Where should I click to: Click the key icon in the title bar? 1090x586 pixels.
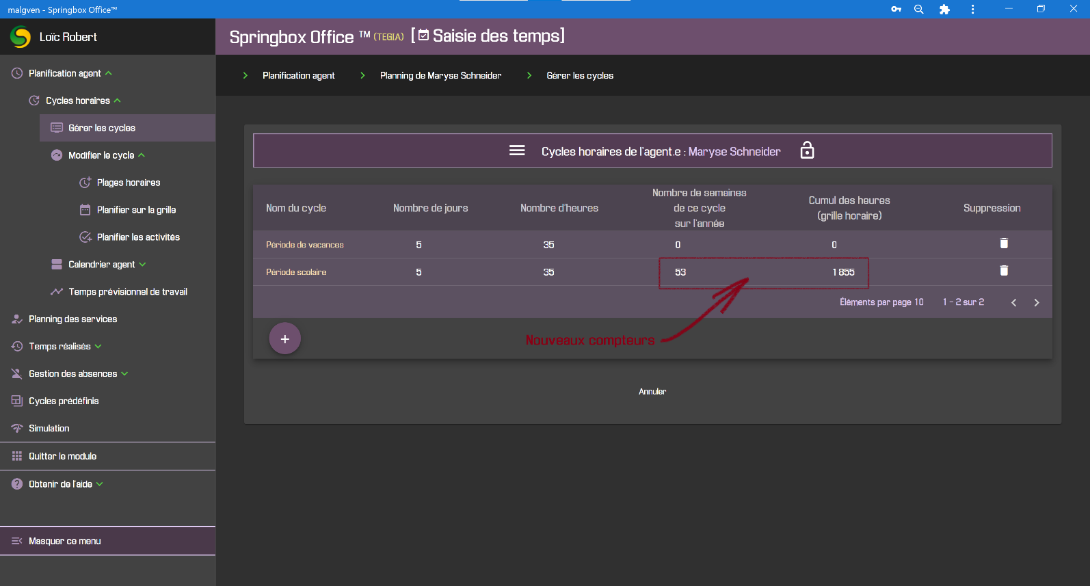[x=896, y=9]
